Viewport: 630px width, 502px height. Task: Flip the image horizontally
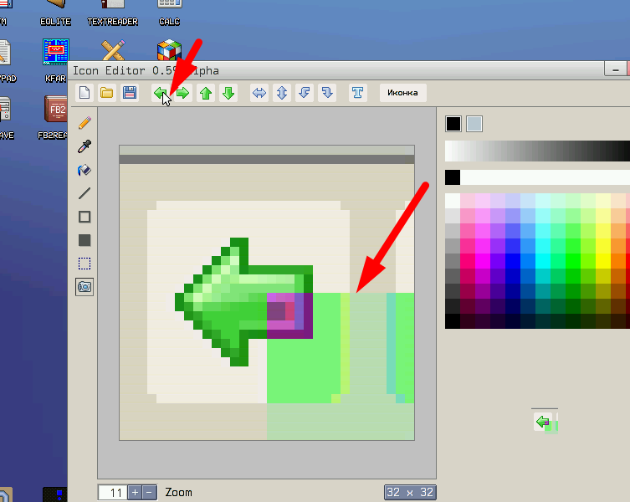[x=259, y=93]
